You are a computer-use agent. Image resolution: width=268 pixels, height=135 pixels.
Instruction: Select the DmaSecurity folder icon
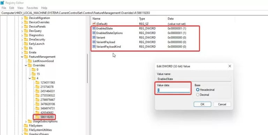click(26, 40)
